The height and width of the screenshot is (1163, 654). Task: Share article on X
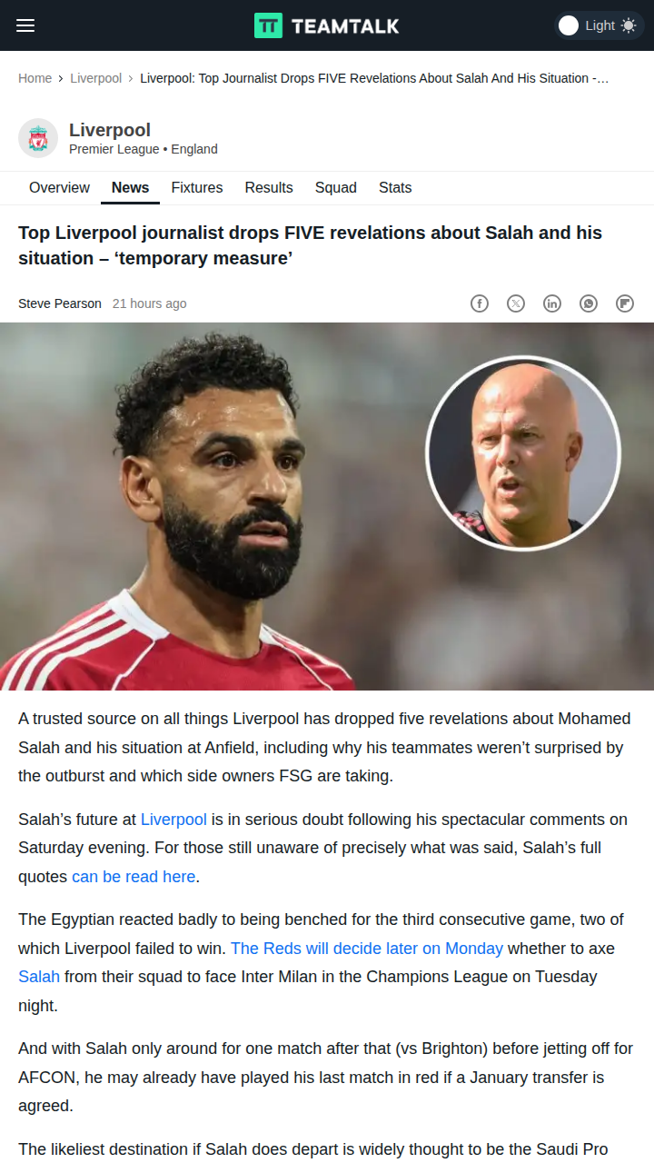516,303
